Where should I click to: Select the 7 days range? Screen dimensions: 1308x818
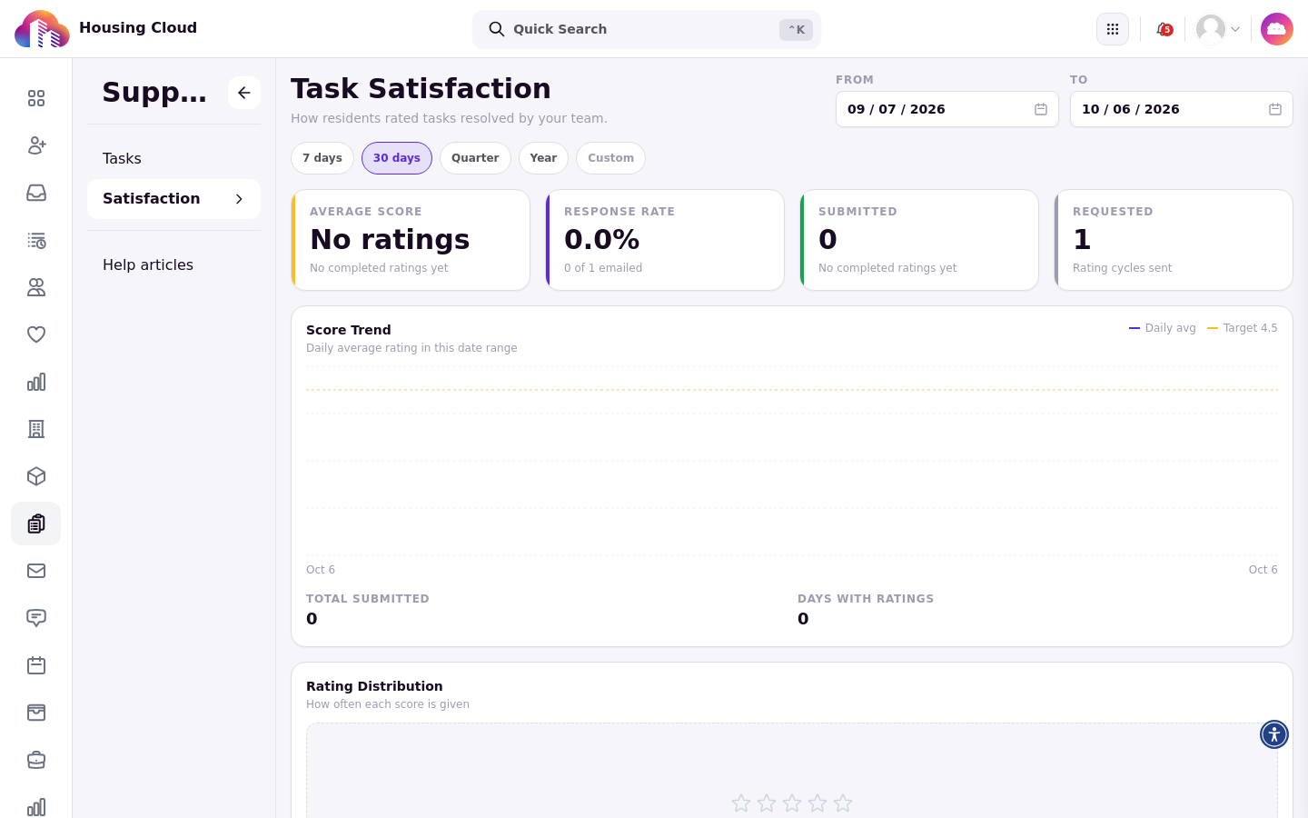pyautogui.click(x=322, y=158)
